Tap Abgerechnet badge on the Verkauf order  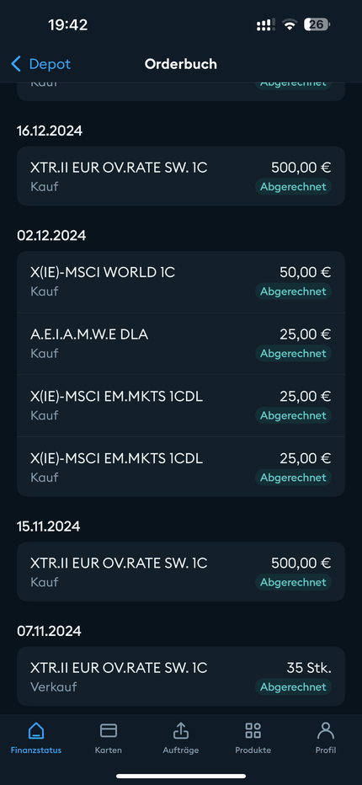point(293,687)
